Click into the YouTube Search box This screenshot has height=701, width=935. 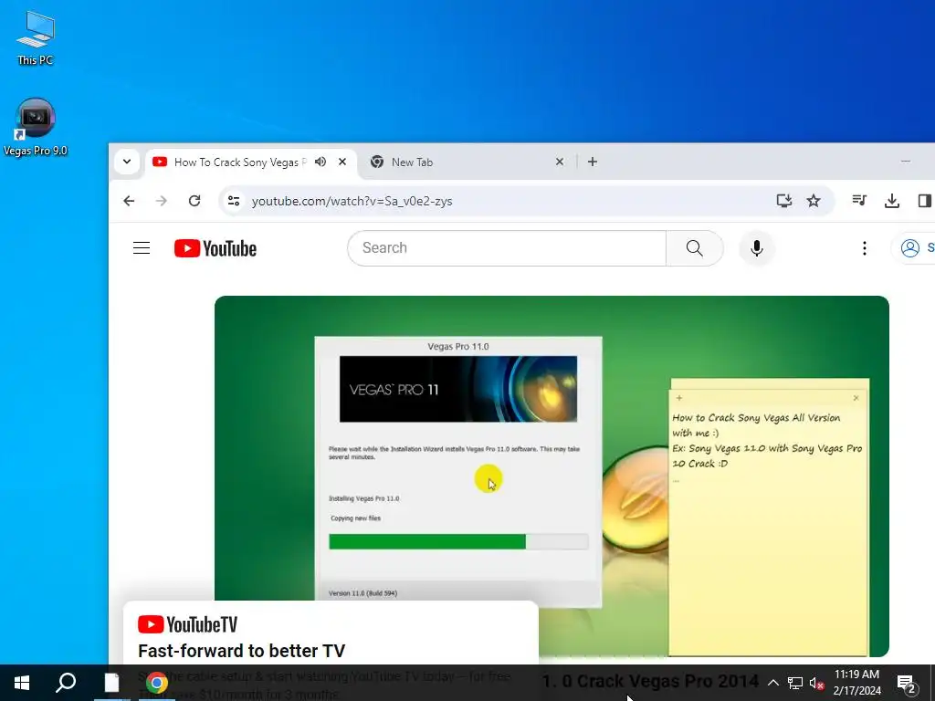click(506, 248)
